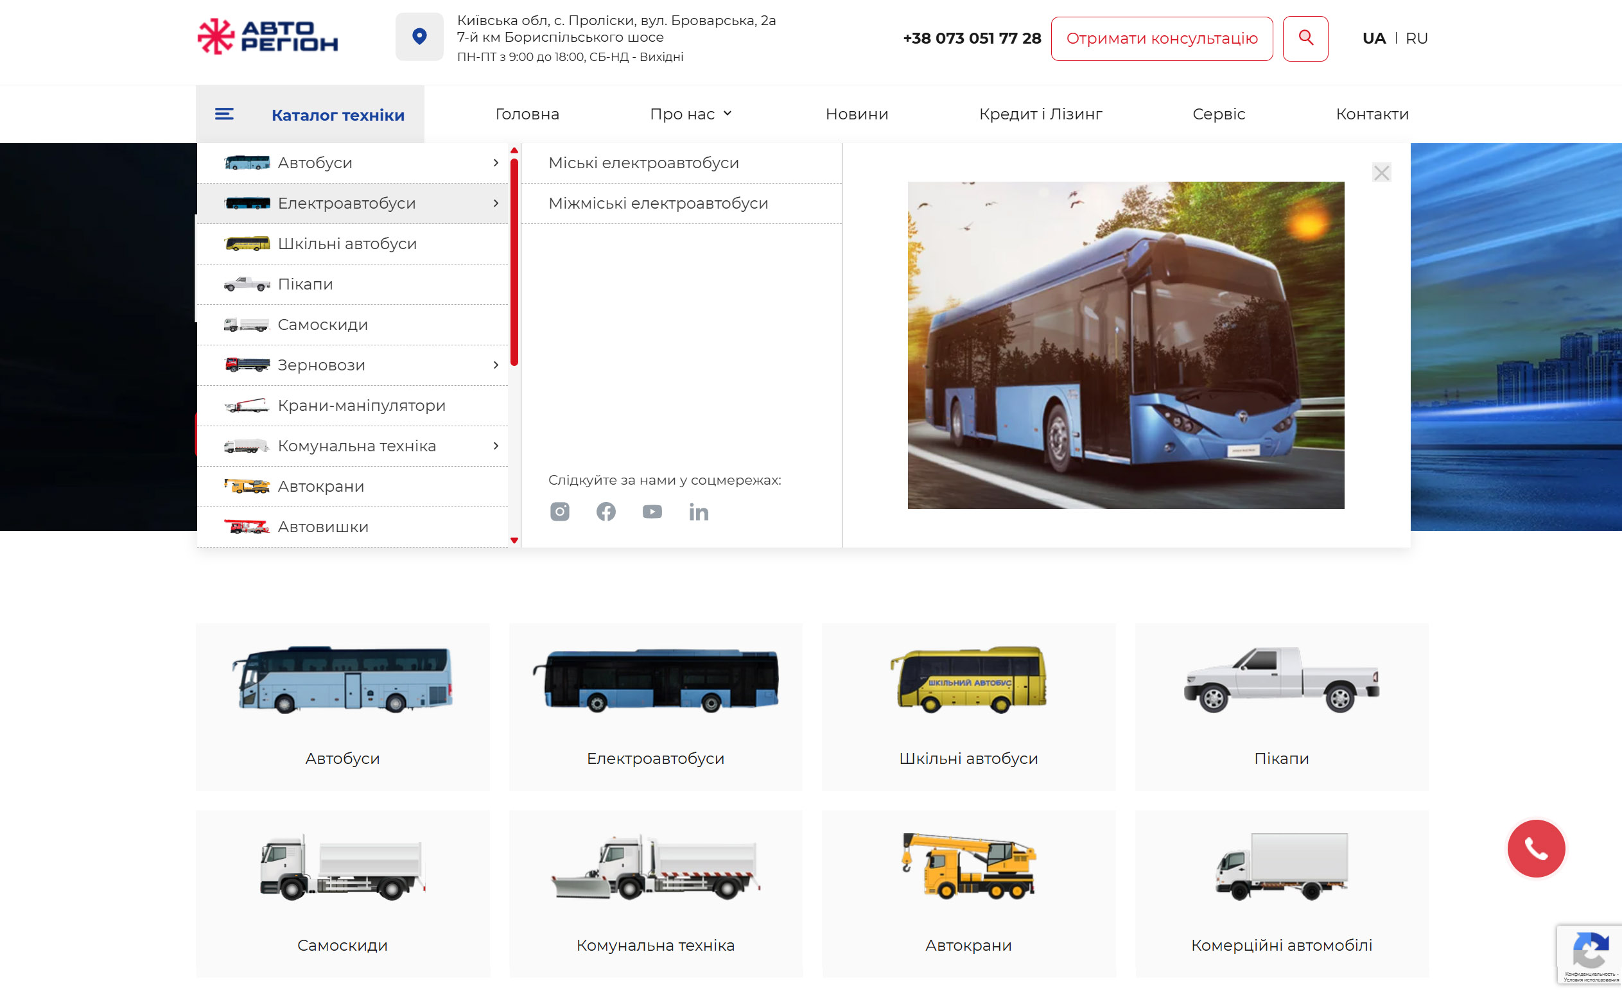Click the red catalog list scrollbar
The height and width of the screenshot is (995, 1622).
coord(514,263)
